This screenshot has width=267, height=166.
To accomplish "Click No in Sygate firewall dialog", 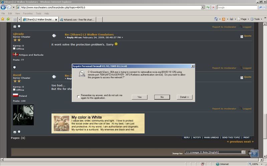I will click(x=162, y=97).
